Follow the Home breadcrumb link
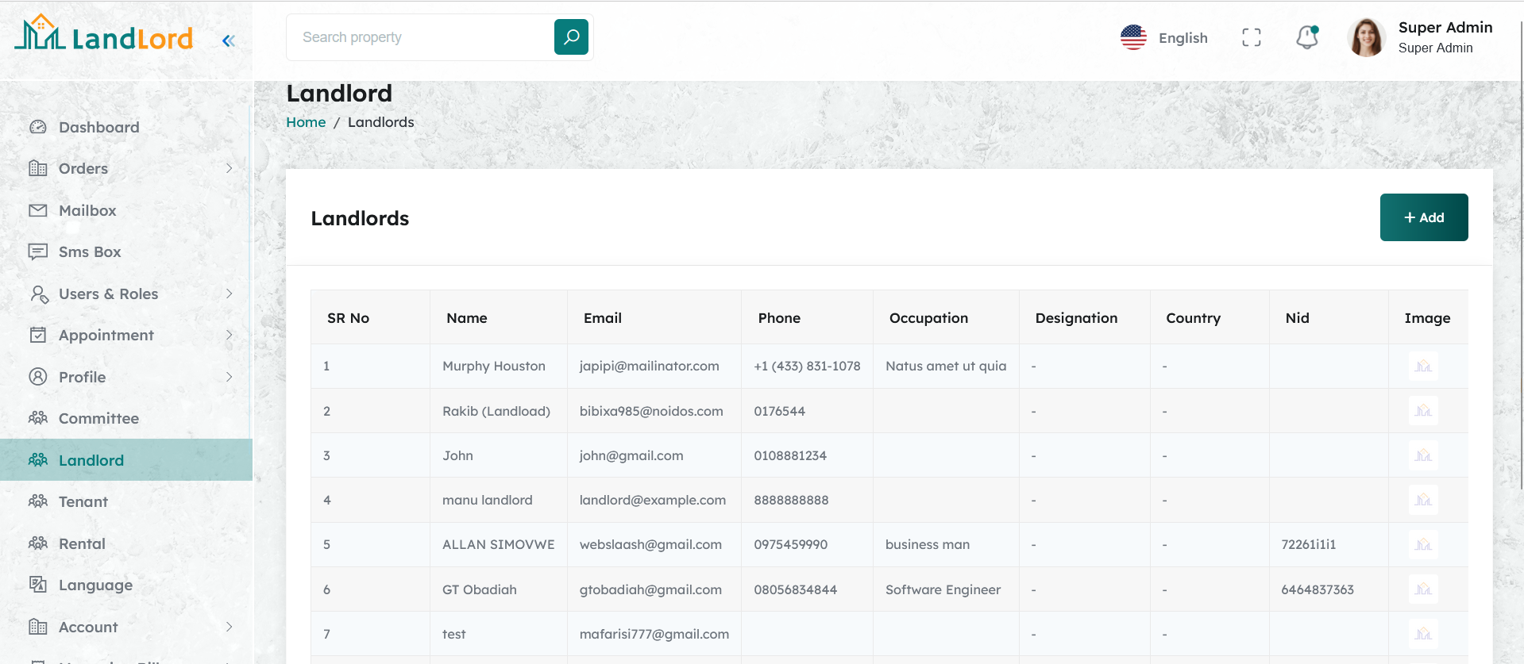 (306, 122)
